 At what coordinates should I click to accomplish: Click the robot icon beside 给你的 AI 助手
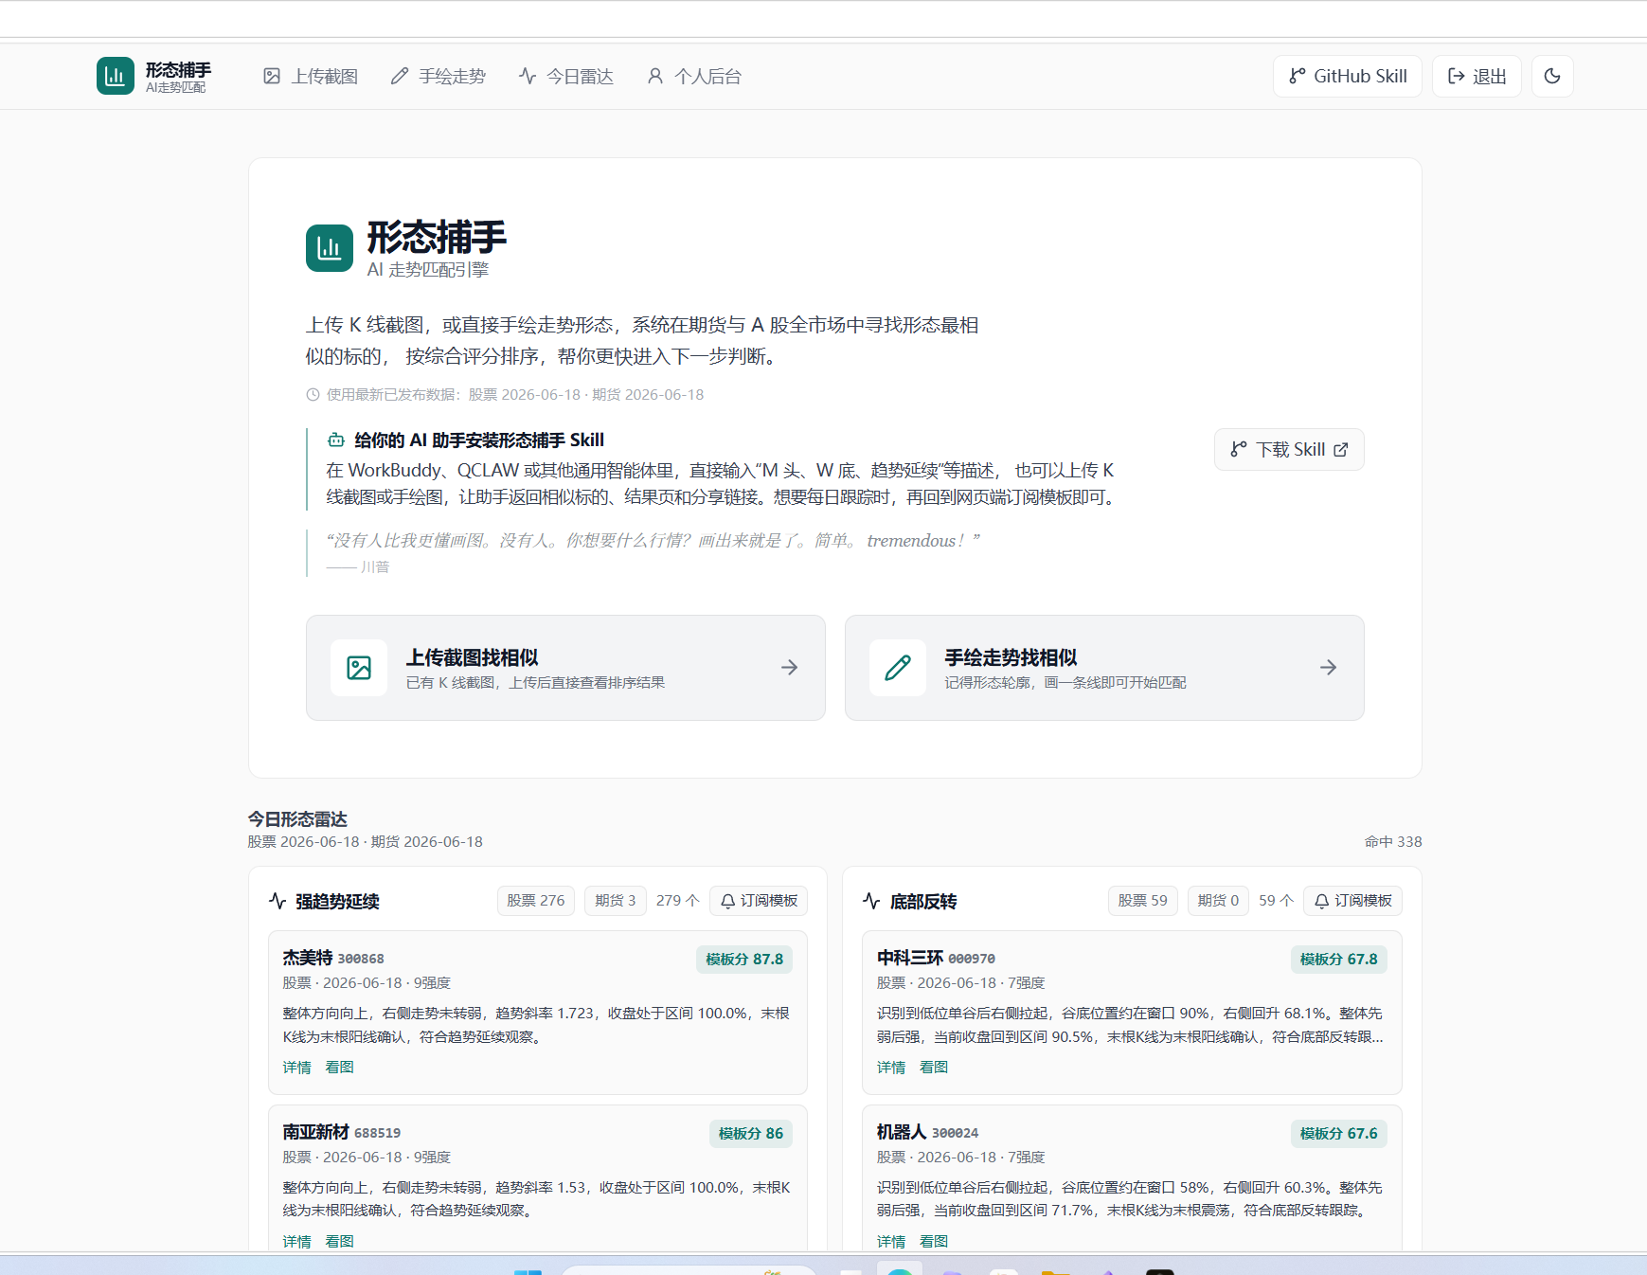[336, 440]
